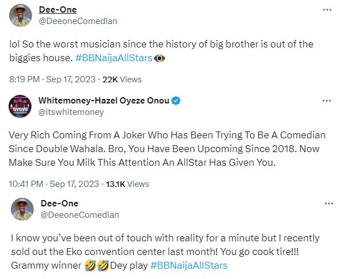Open #BBNaijaAllStars hashtag in first tweet
This screenshot has height=279, width=347.
coord(113,58)
